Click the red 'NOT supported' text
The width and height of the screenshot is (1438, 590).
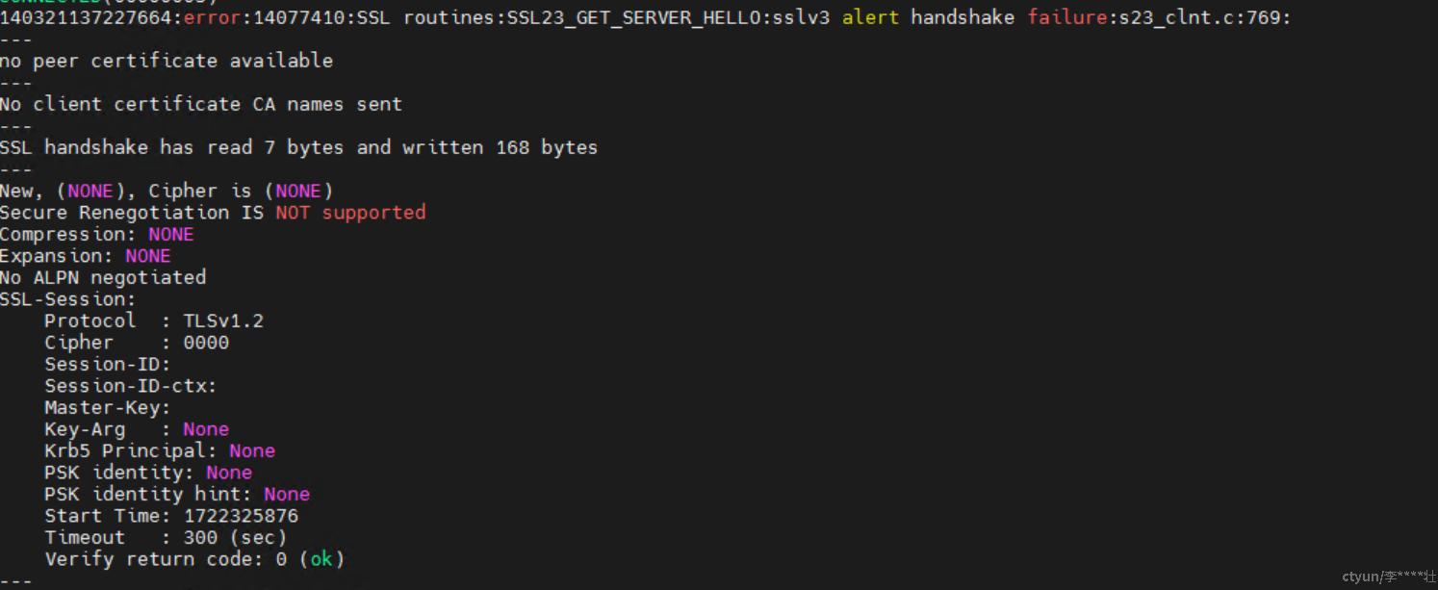[x=350, y=212]
